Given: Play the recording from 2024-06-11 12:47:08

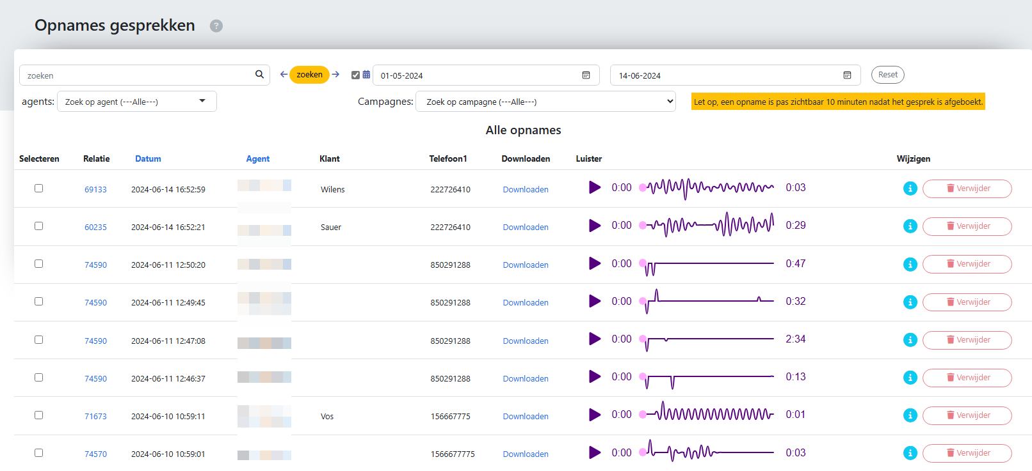Looking at the screenshot, I should 595,339.
